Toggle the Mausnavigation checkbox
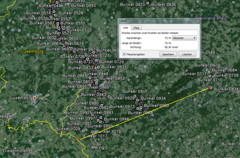The width and height of the screenshot is (240, 158). pos(124,54)
